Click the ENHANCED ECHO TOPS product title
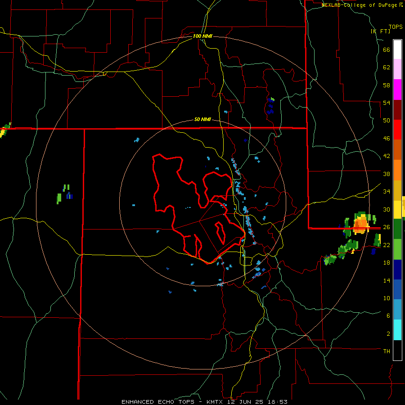 pyautogui.click(x=158, y=402)
